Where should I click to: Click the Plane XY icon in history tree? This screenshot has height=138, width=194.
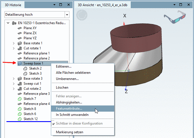tap(20, 28)
